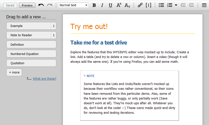The height and width of the screenshot is (125, 209).
Task: Click the Undo arrow icon
Action: [x=41, y=5]
